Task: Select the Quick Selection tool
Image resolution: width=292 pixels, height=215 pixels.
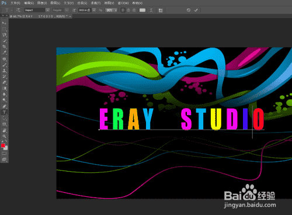Action: (4, 41)
